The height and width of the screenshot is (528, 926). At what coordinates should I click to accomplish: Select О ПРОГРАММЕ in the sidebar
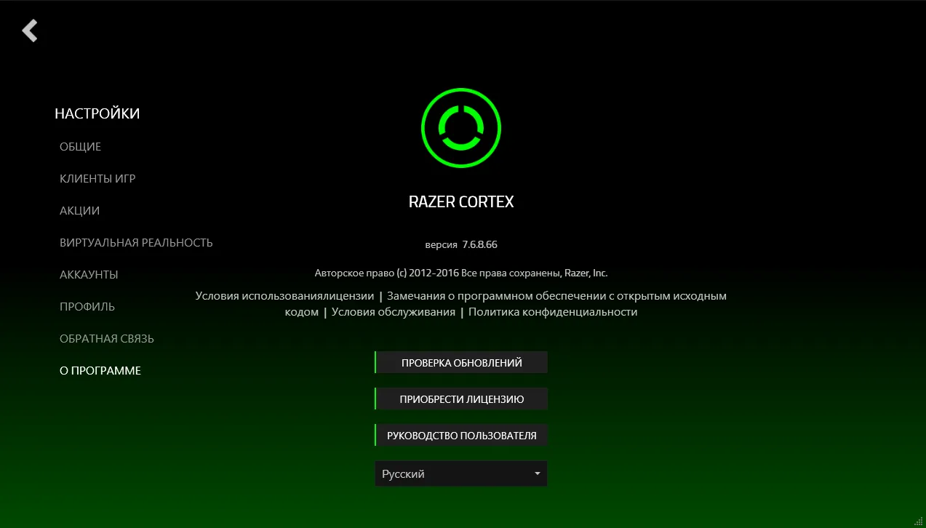point(100,371)
